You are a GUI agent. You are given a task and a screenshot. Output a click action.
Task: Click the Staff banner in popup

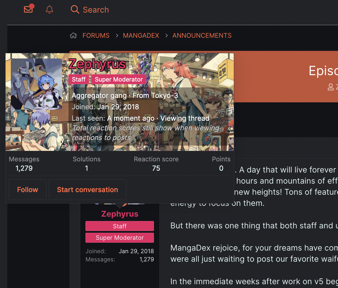coord(79,80)
